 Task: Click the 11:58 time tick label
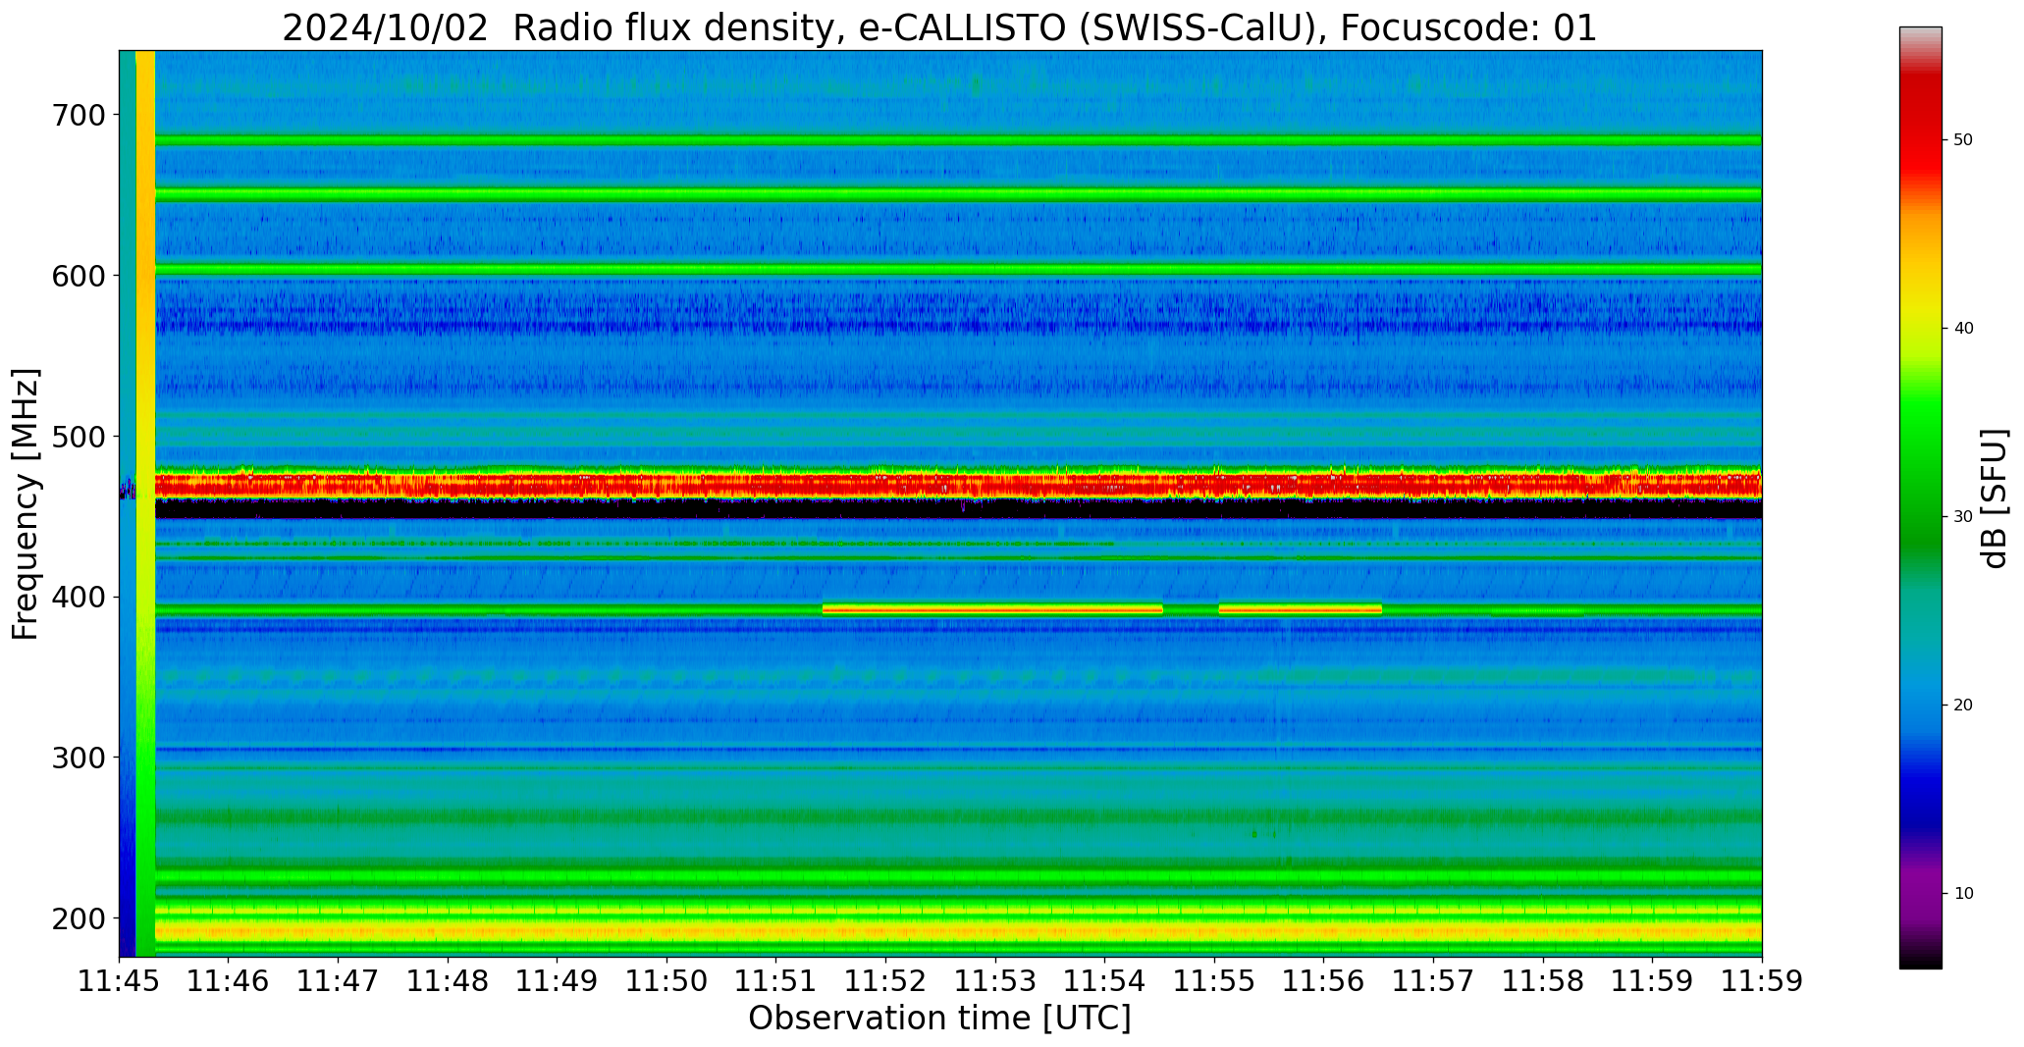click(x=1543, y=981)
